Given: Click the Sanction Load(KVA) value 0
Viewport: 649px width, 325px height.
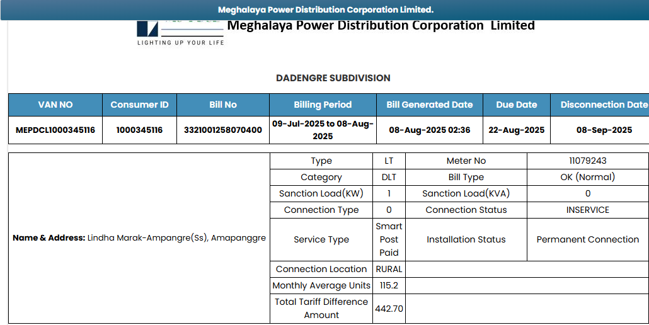Looking at the screenshot, I should (x=588, y=193).
